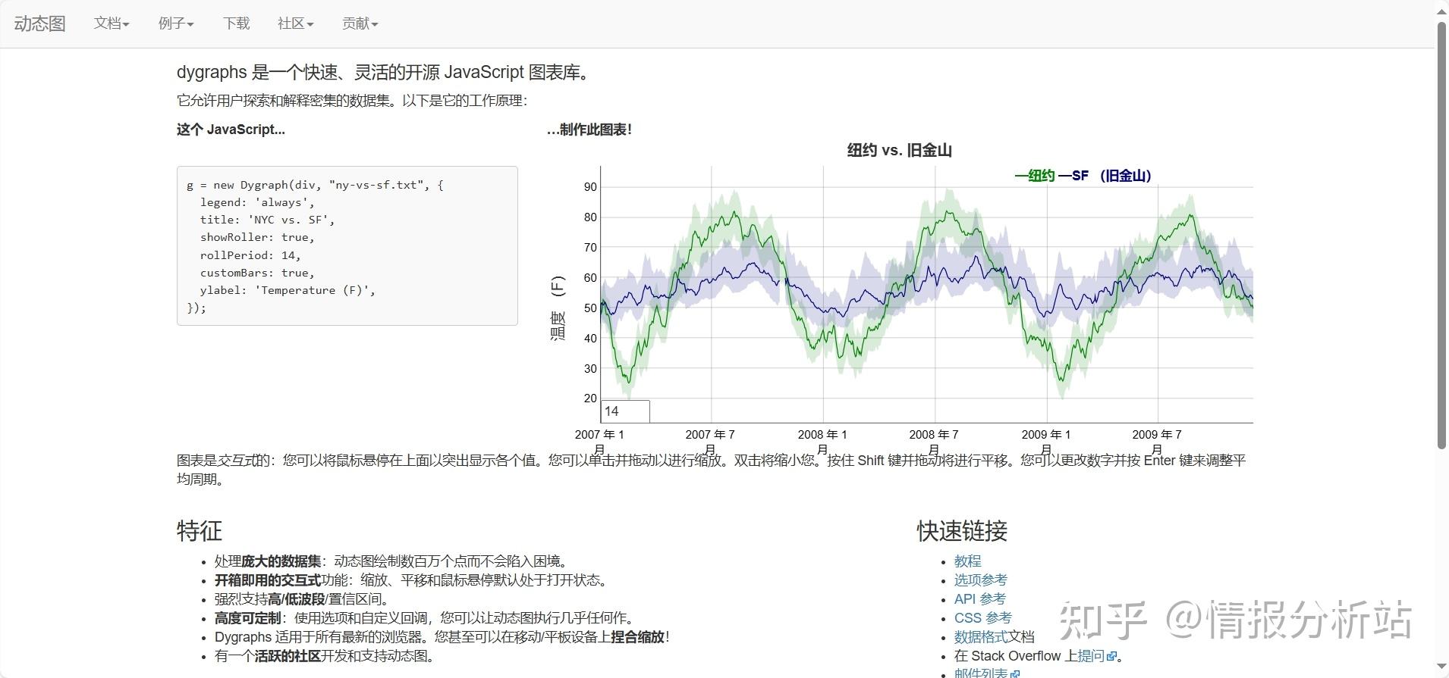The width and height of the screenshot is (1449, 678).
Task: Click the code line customBars: true
Action: tap(257, 273)
